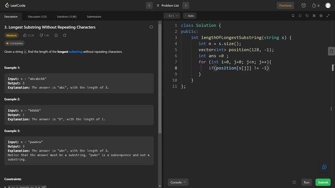335x188 pixels.
Task: Switch to the Discussion tab
Action: pyautogui.click(x=37, y=17)
